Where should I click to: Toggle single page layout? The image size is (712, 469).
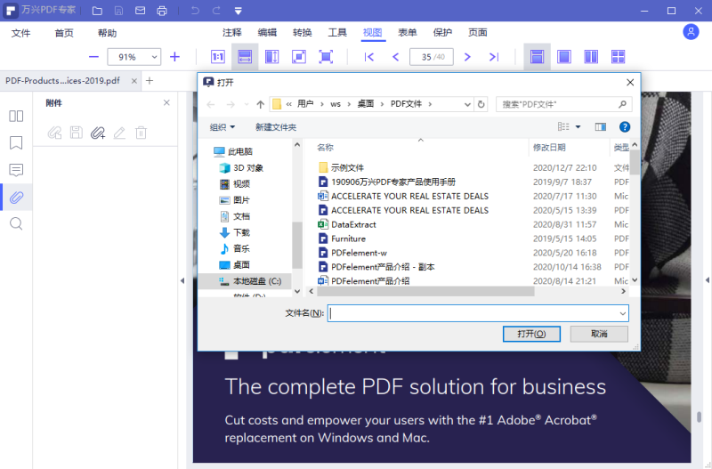pos(564,57)
